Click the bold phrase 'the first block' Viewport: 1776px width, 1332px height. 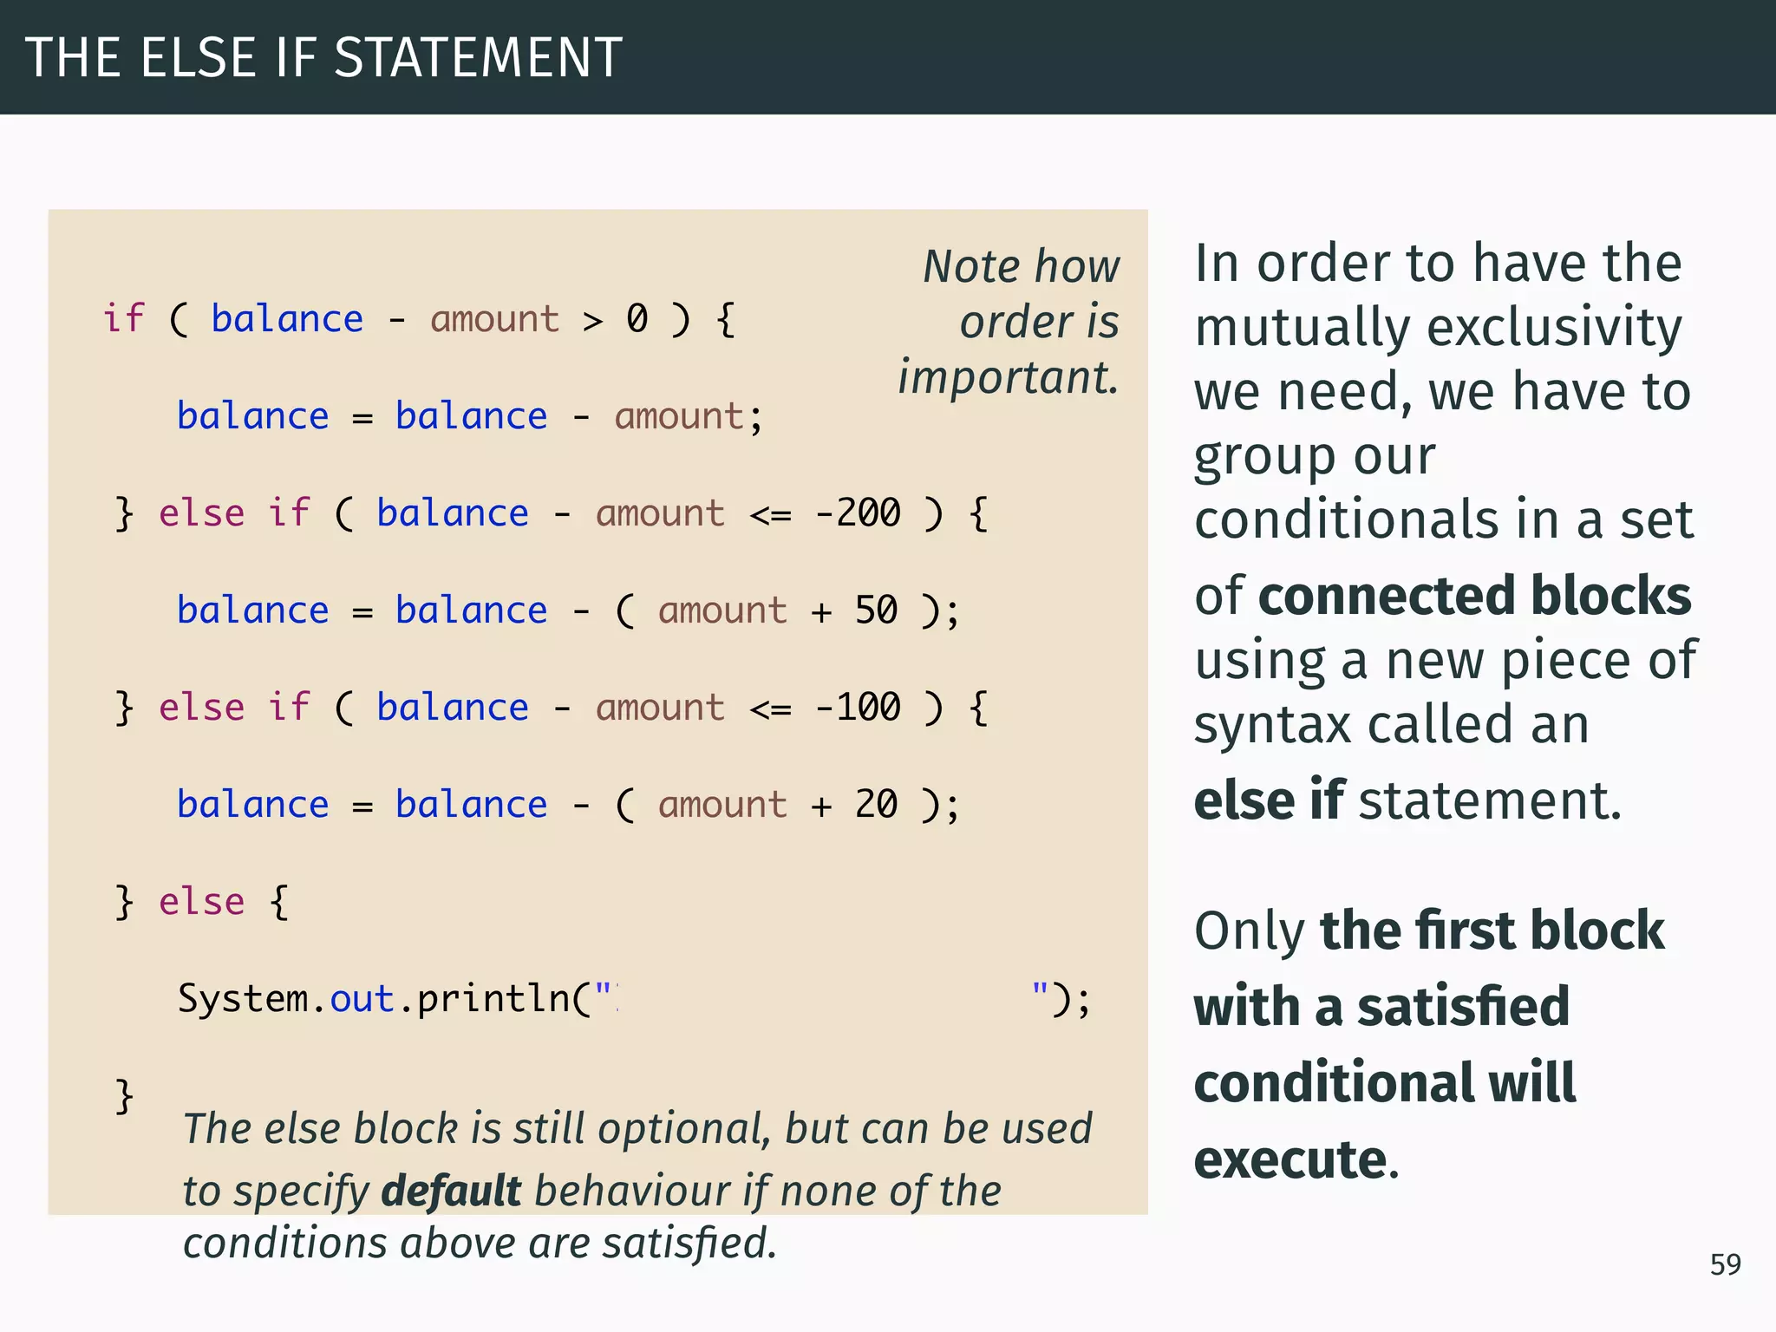click(x=1492, y=930)
